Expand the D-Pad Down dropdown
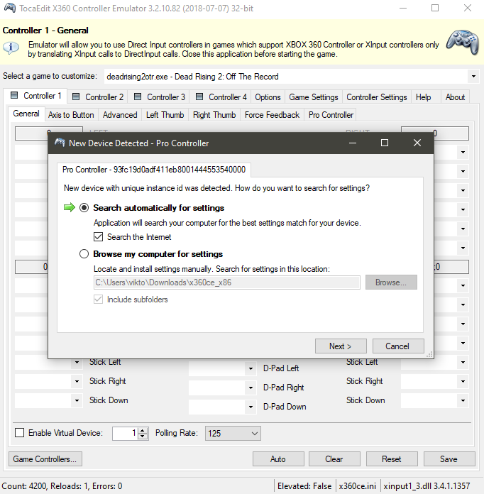This screenshot has height=494, width=484. click(x=251, y=407)
